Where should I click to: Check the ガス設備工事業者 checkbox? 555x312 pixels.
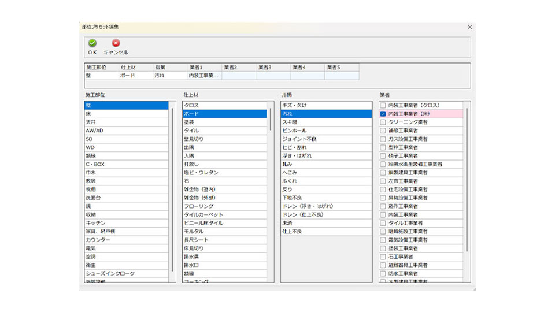[383, 139]
